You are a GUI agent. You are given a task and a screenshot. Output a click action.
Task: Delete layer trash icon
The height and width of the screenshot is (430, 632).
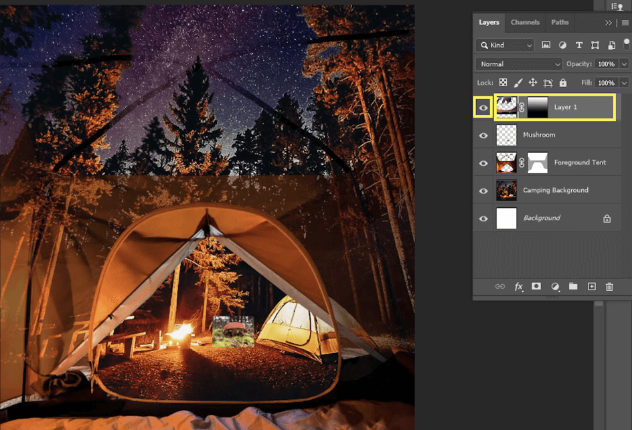pos(609,287)
